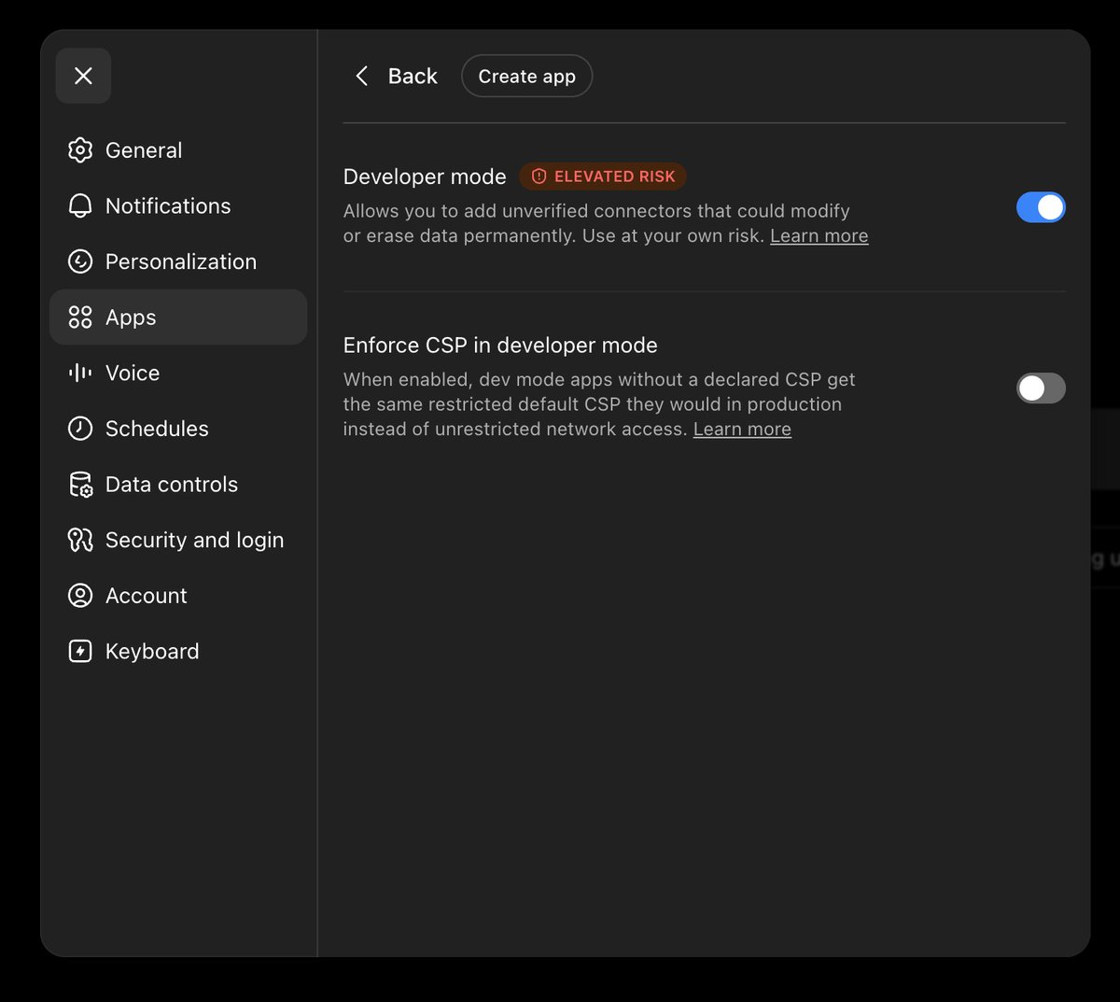1120x1002 pixels.
Task: Close the settings dialog with X
Action: click(x=83, y=76)
